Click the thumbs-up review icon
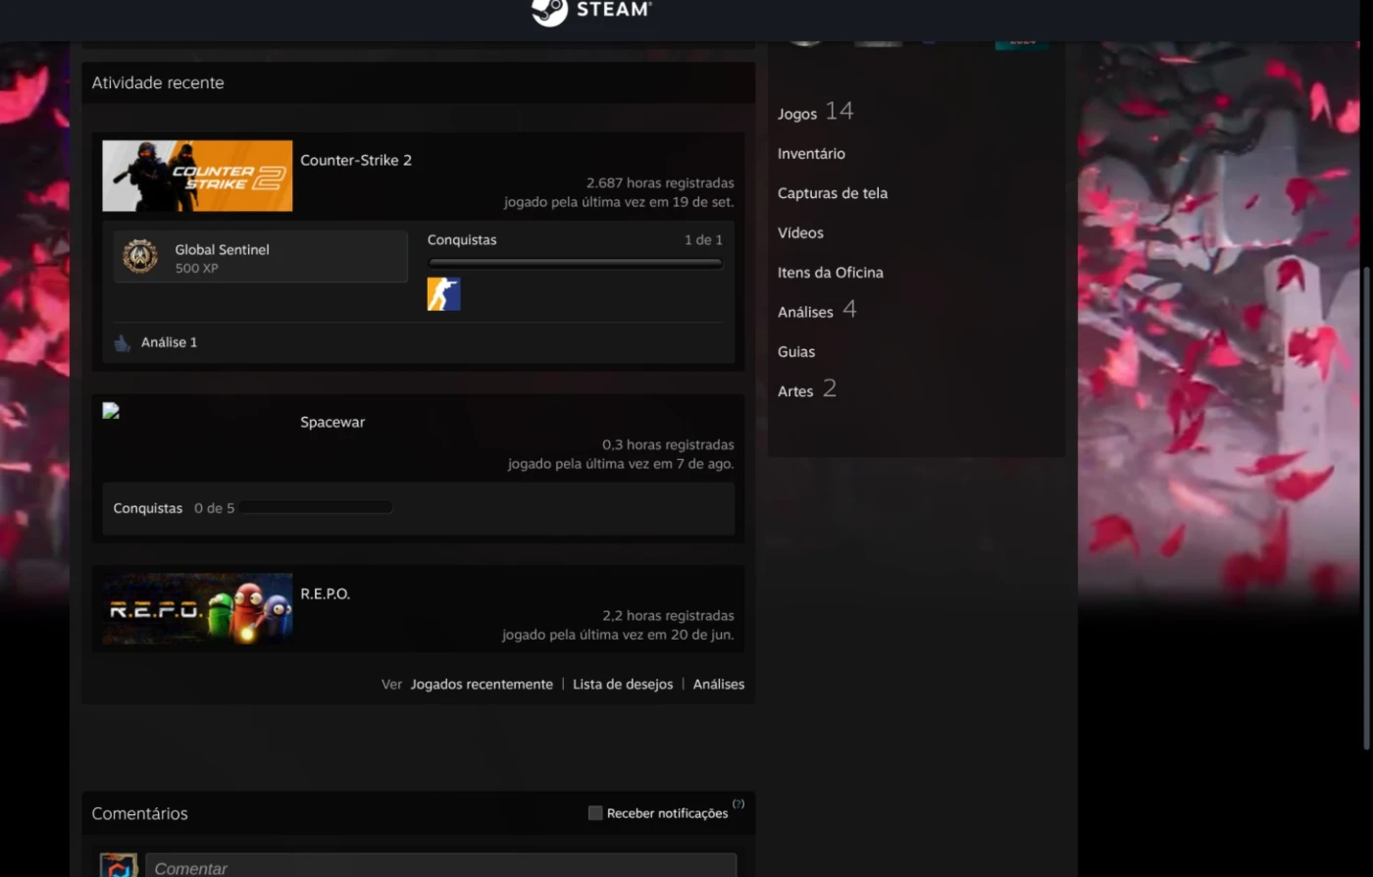 [x=122, y=343]
